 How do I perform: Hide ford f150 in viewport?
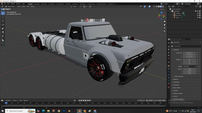[198, 15]
